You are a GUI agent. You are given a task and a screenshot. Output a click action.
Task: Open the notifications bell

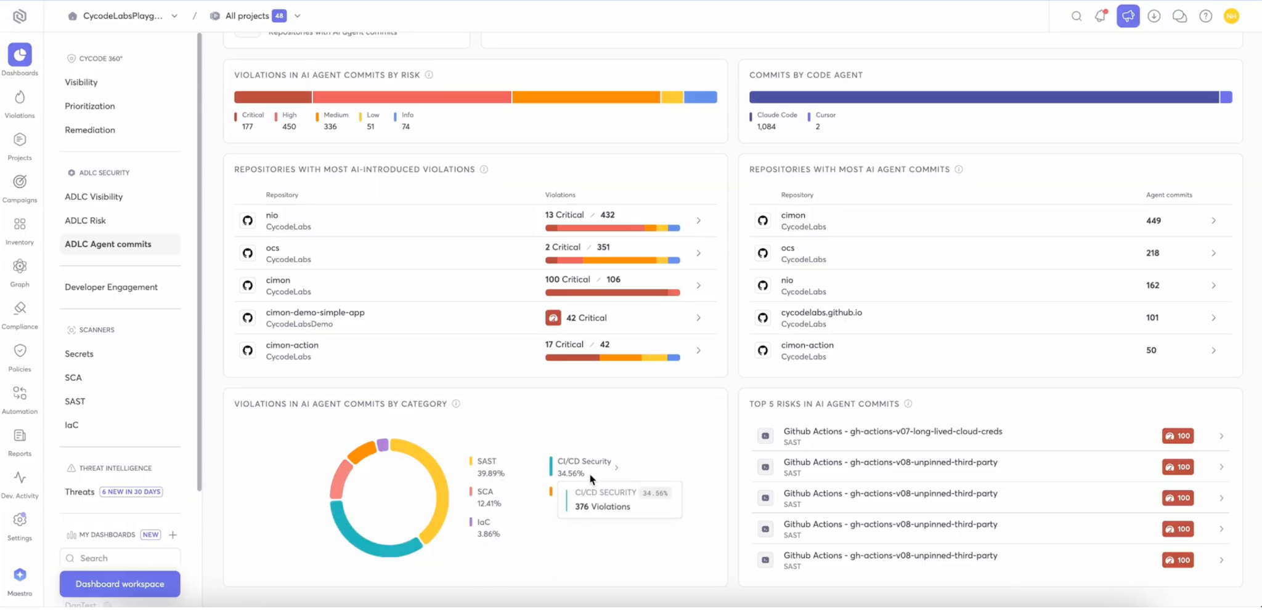[1101, 16]
